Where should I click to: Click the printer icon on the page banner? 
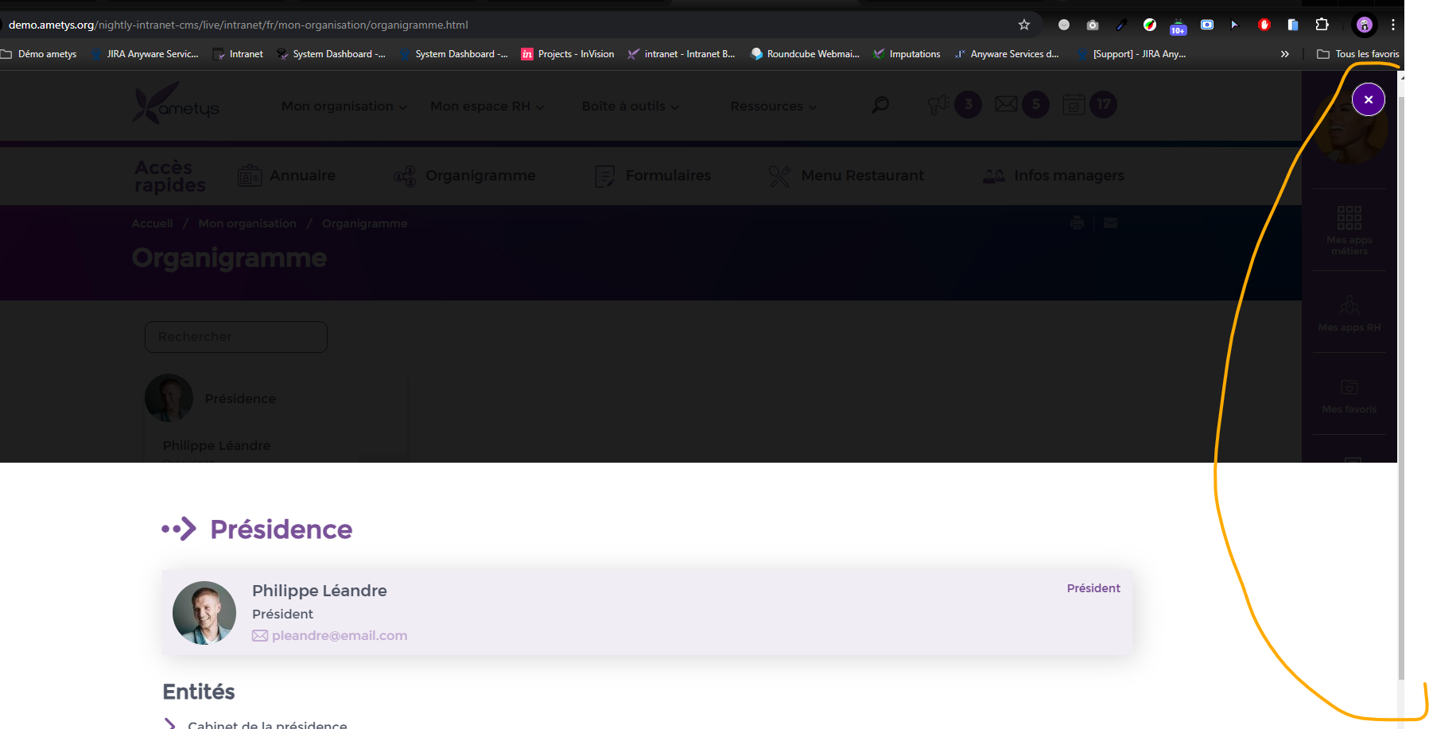coord(1077,223)
